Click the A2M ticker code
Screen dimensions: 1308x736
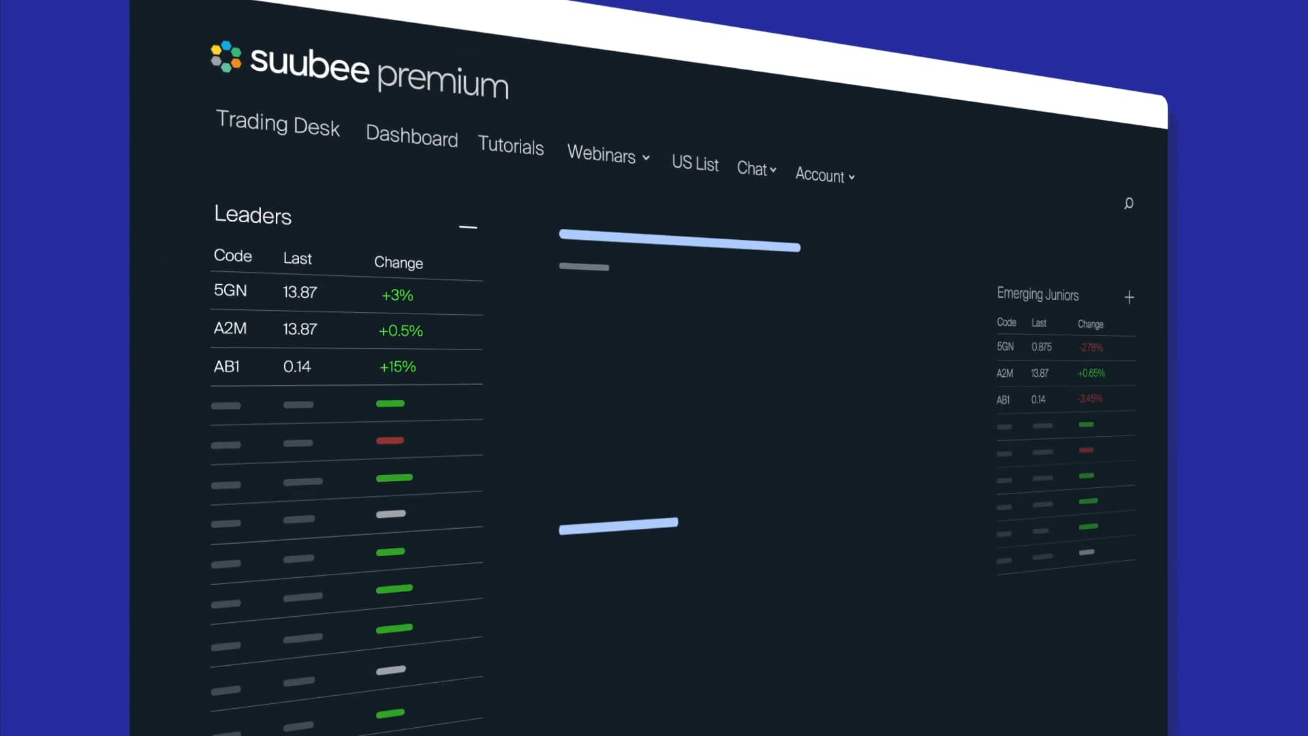tap(230, 328)
